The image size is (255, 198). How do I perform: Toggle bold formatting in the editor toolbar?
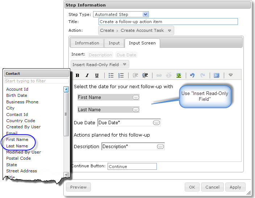(x=78, y=76)
